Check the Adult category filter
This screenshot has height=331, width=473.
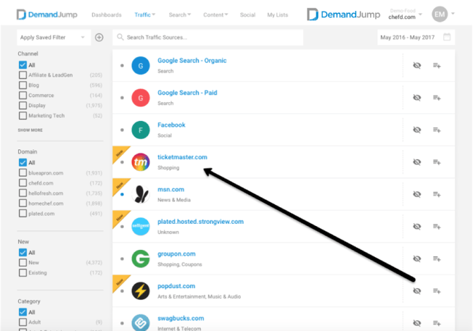click(22, 322)
